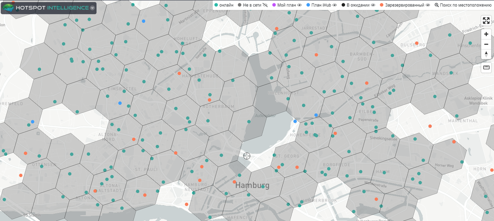
Task: Click the 'JARRESTADT' district label
Action: [314, 28]
